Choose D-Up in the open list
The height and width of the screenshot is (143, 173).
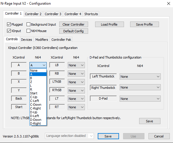38,112
